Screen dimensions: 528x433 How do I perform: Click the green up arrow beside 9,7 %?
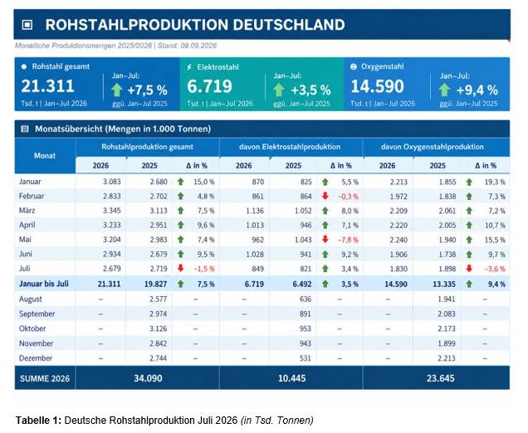click(469, 255)
